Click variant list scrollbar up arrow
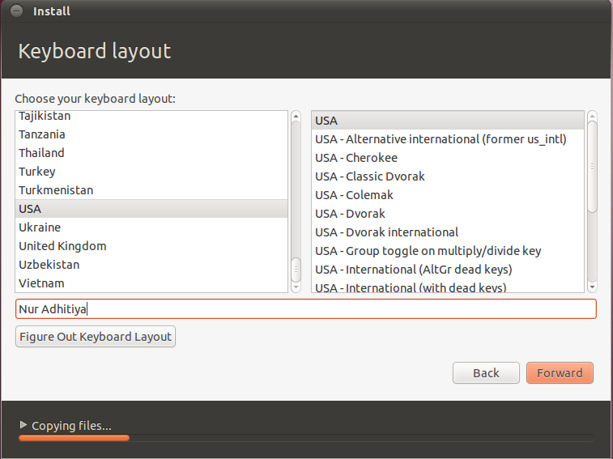 (592, 116)
